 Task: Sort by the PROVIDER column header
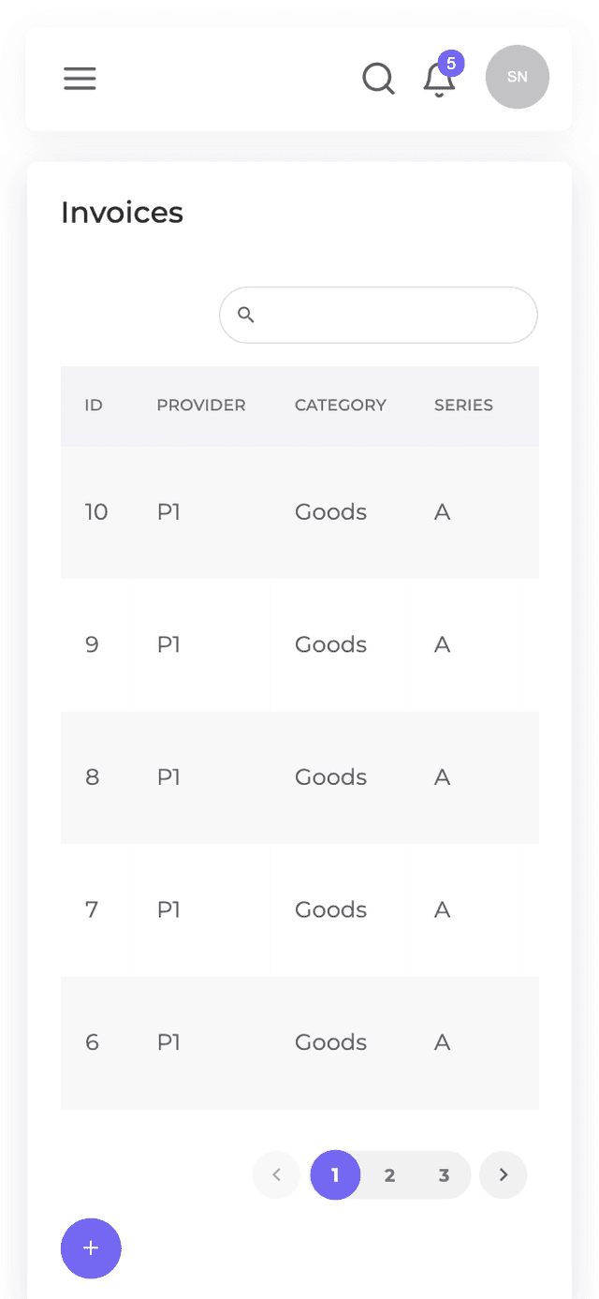coord(200,406)
